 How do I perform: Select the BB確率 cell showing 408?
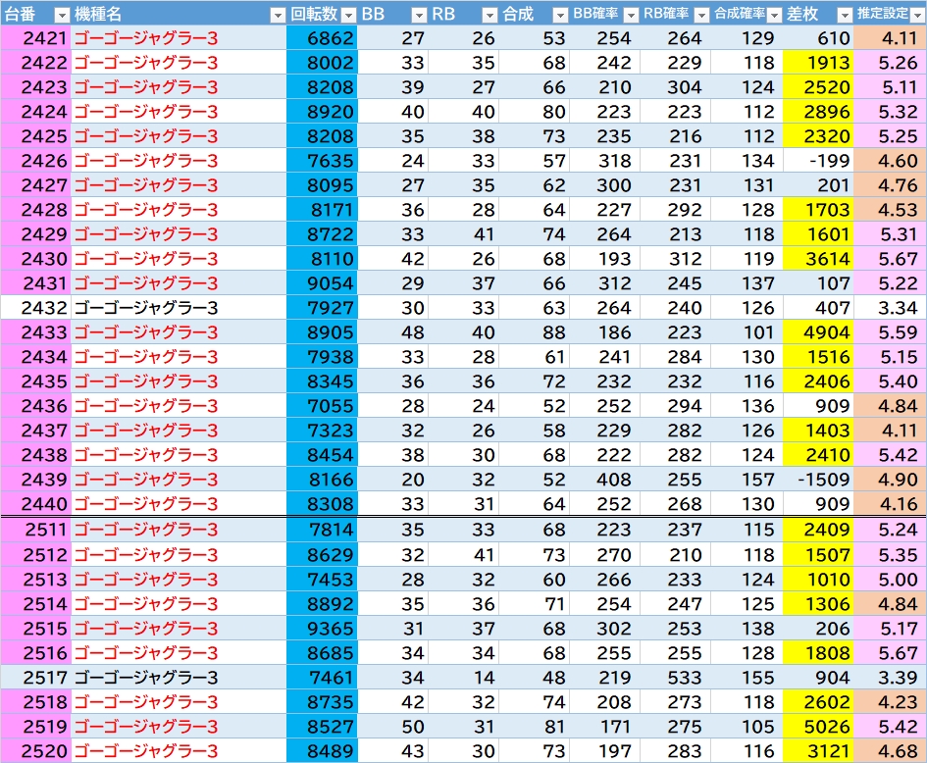tap(605, 480)
